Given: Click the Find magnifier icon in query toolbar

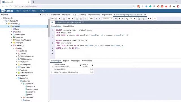Looking at the screenshot, I should pos(69,19).
